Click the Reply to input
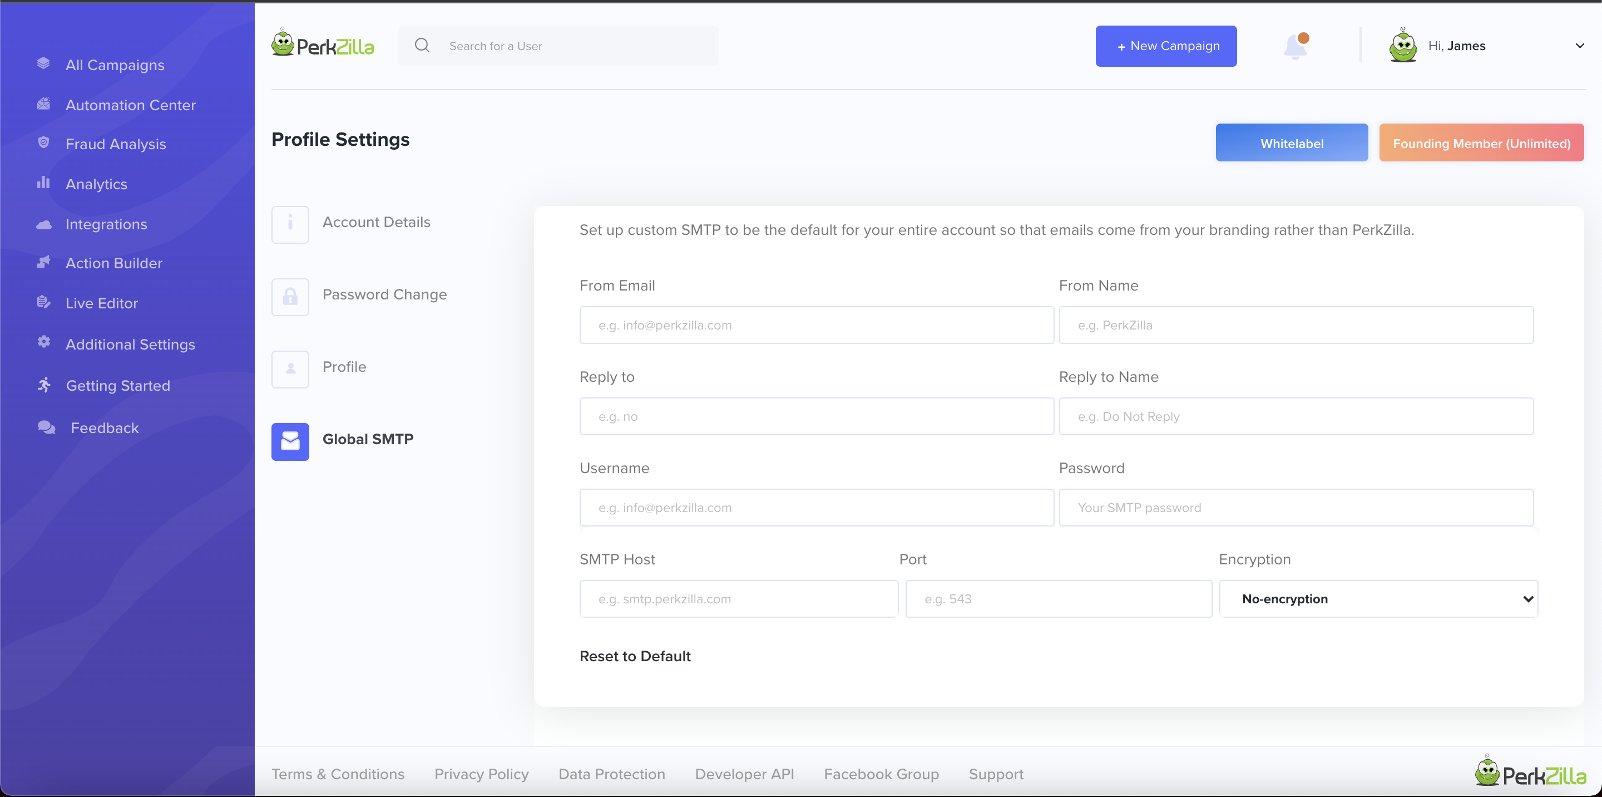 (817, 416)
